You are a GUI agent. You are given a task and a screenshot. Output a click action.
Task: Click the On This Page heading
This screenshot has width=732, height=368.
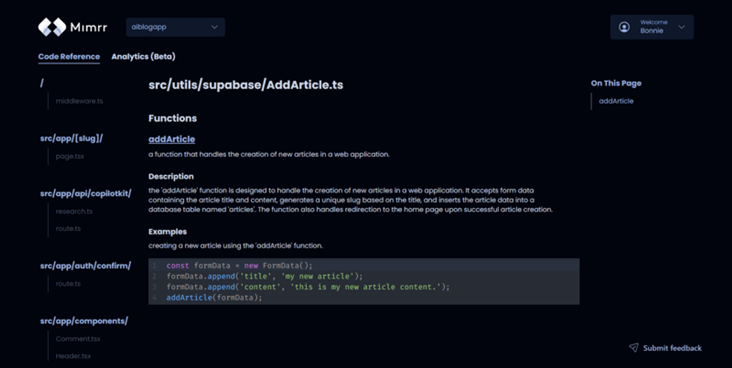coord(616,83)
